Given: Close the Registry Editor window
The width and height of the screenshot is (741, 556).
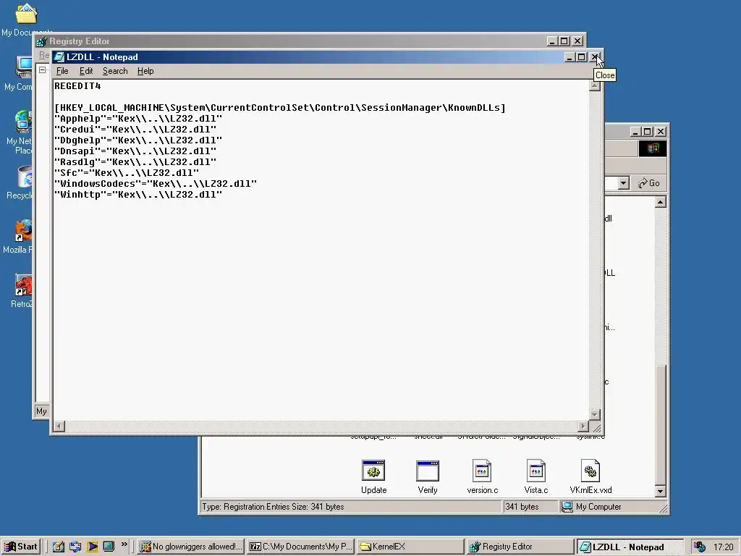Looking at the screenshot, I should coord(577,41).
